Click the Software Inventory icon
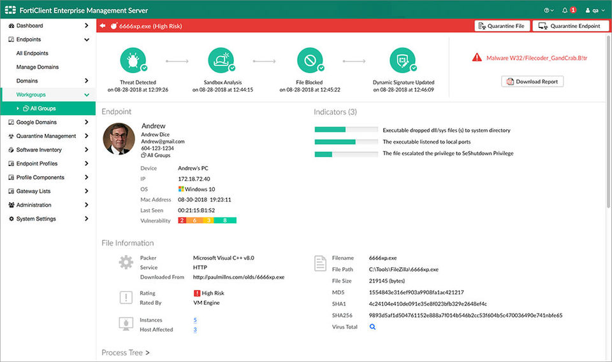The width and height of the screenshot is (612, 362). 11,150
